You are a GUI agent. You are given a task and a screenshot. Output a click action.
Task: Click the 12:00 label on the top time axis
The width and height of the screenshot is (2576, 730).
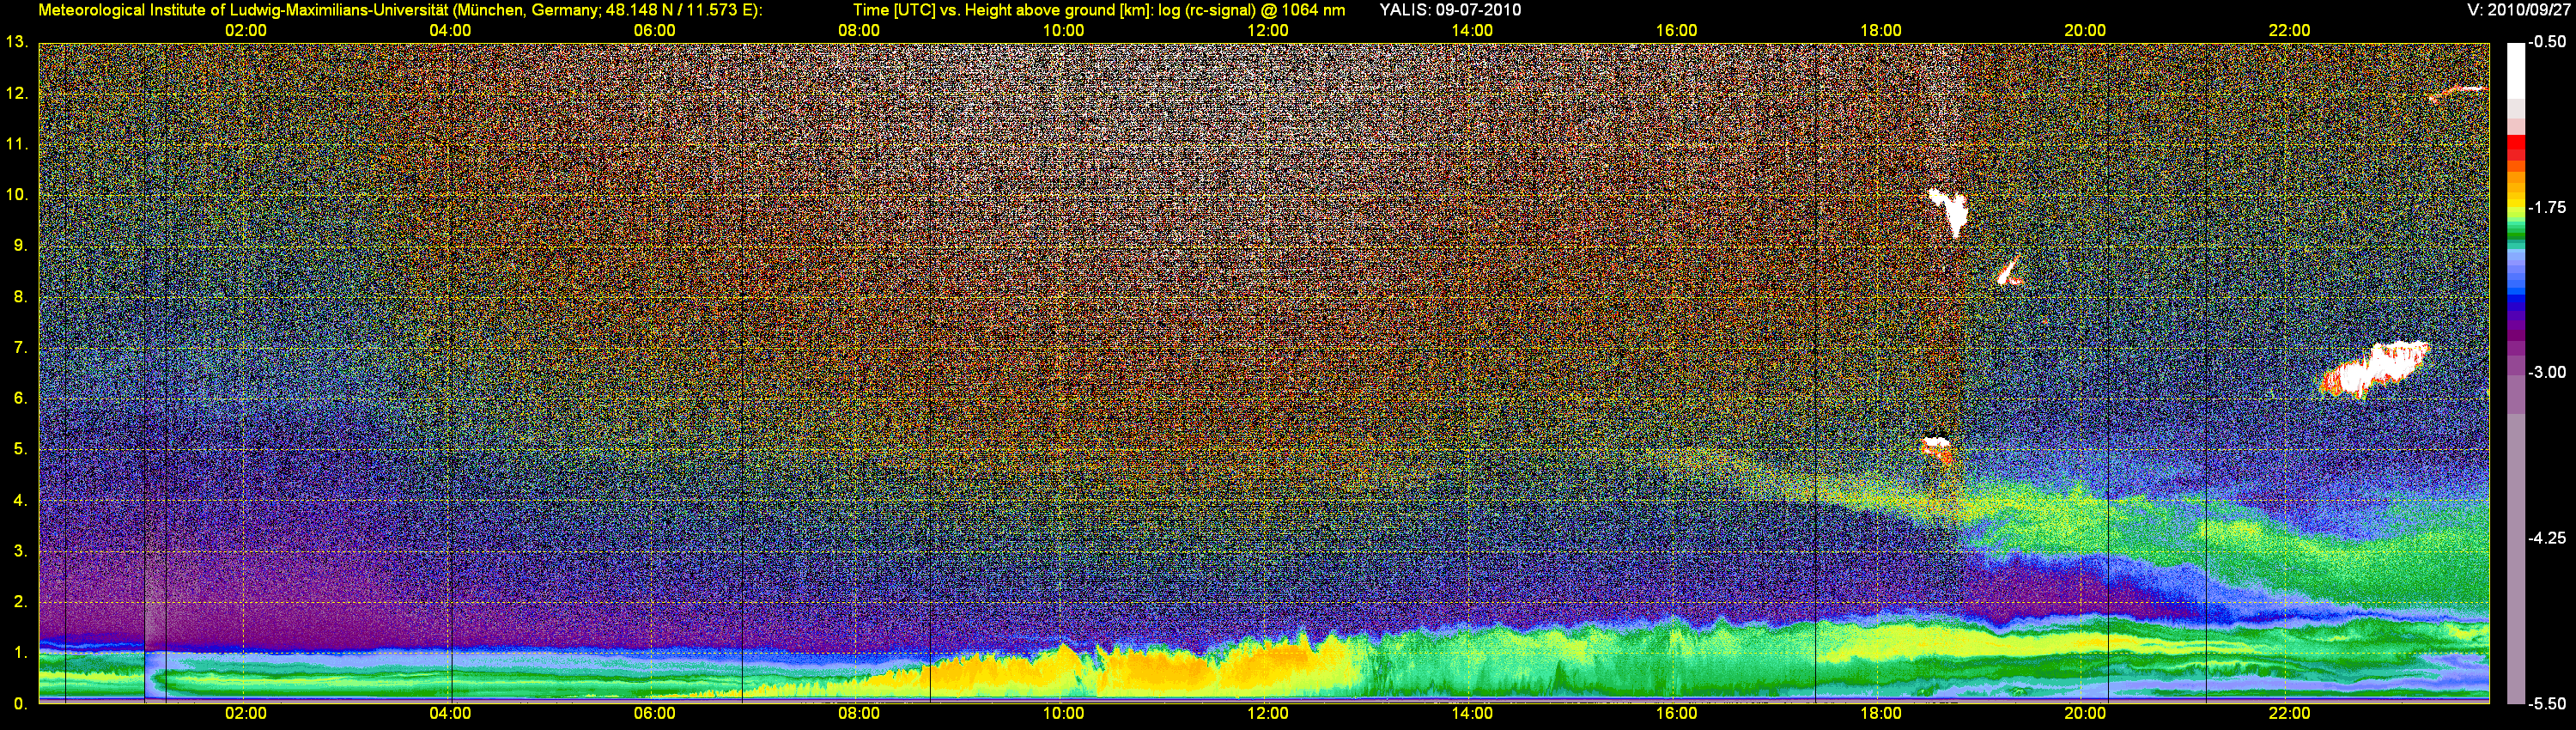tap(1268, 31)
